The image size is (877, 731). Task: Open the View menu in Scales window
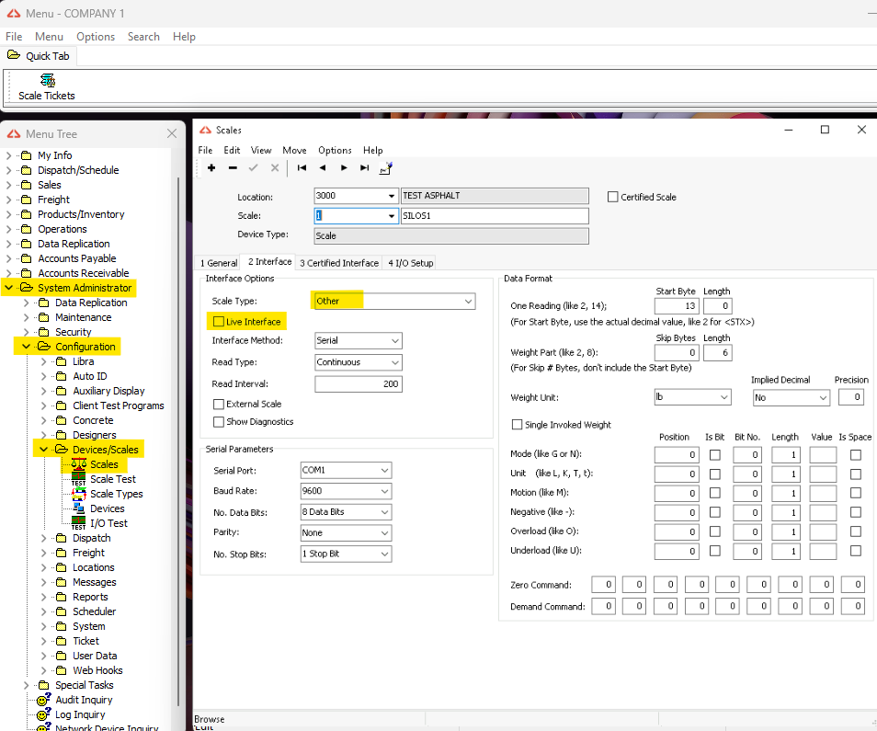point(261,150)
